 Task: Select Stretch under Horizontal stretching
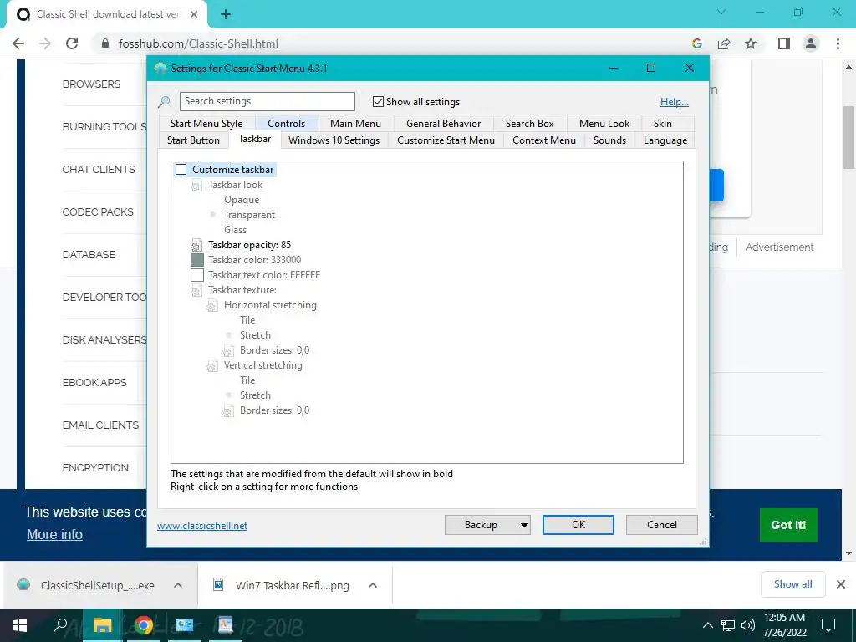pyautogui.click(x=255, y=335)
